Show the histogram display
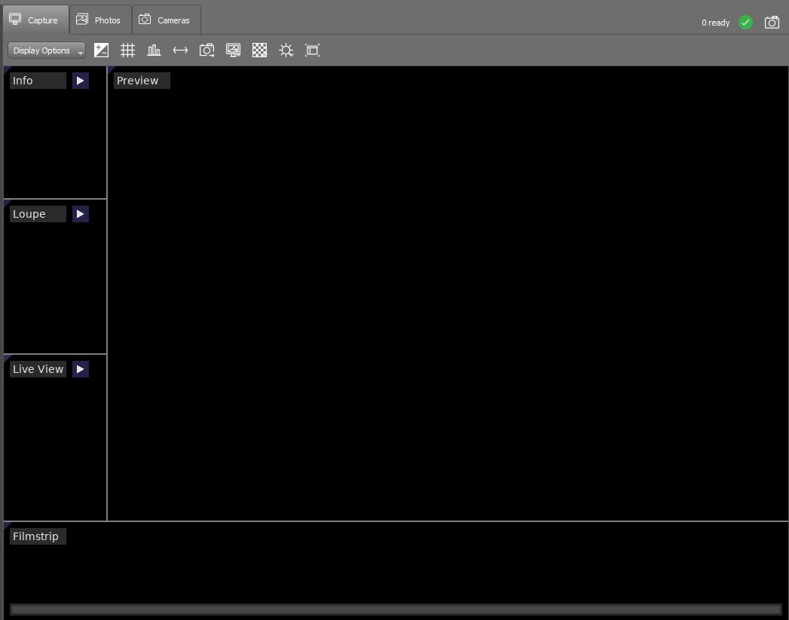Screen dimensions: 789x620 coord(154,50)
